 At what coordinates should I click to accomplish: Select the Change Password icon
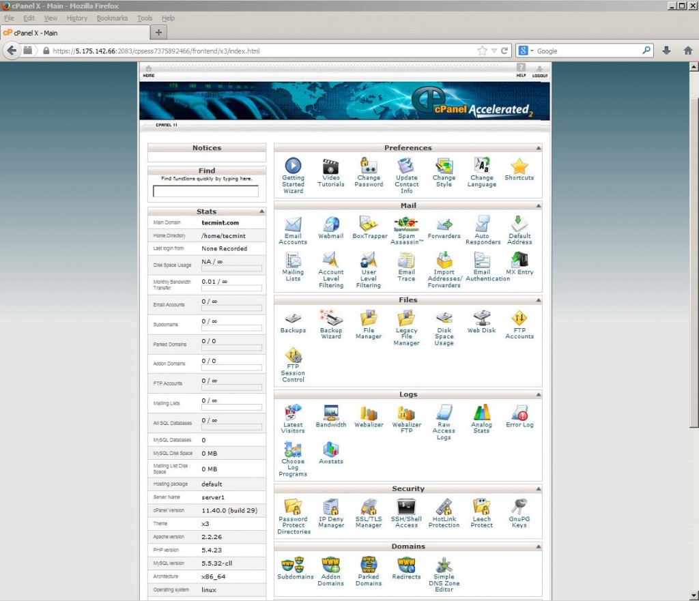pos(369,168)
